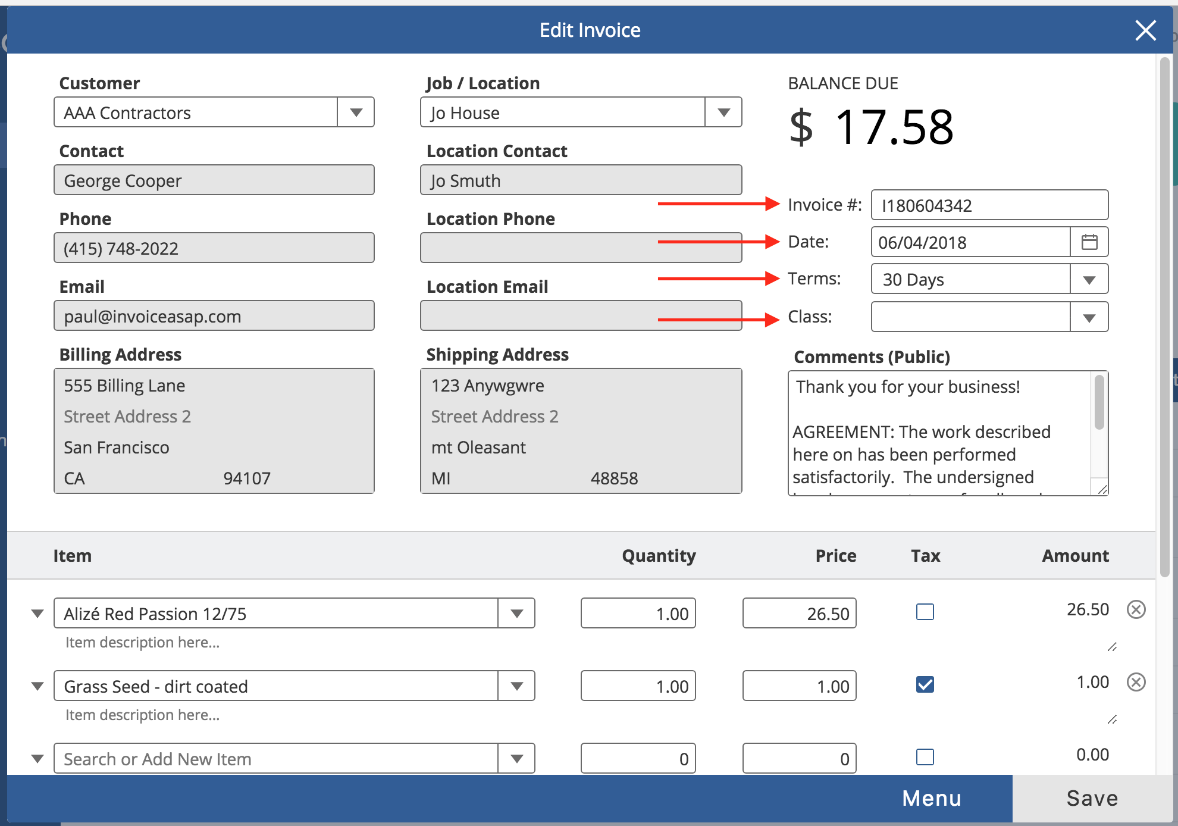Check the tax box on the empty item row

click(925, 757)
